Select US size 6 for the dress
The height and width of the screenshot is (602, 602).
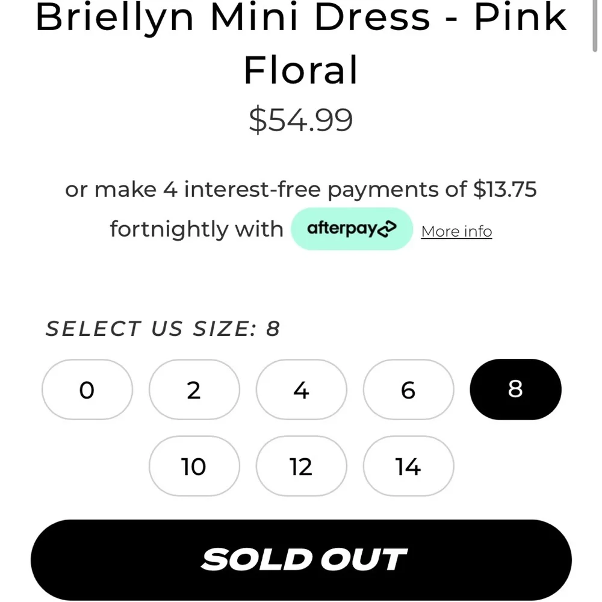pyautogui.click(x=408, y=389)
